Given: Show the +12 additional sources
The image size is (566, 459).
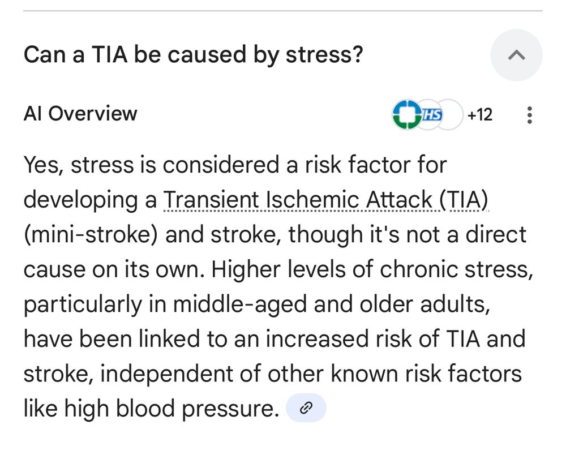Looking at the screenshot, I should coord(480,115).
